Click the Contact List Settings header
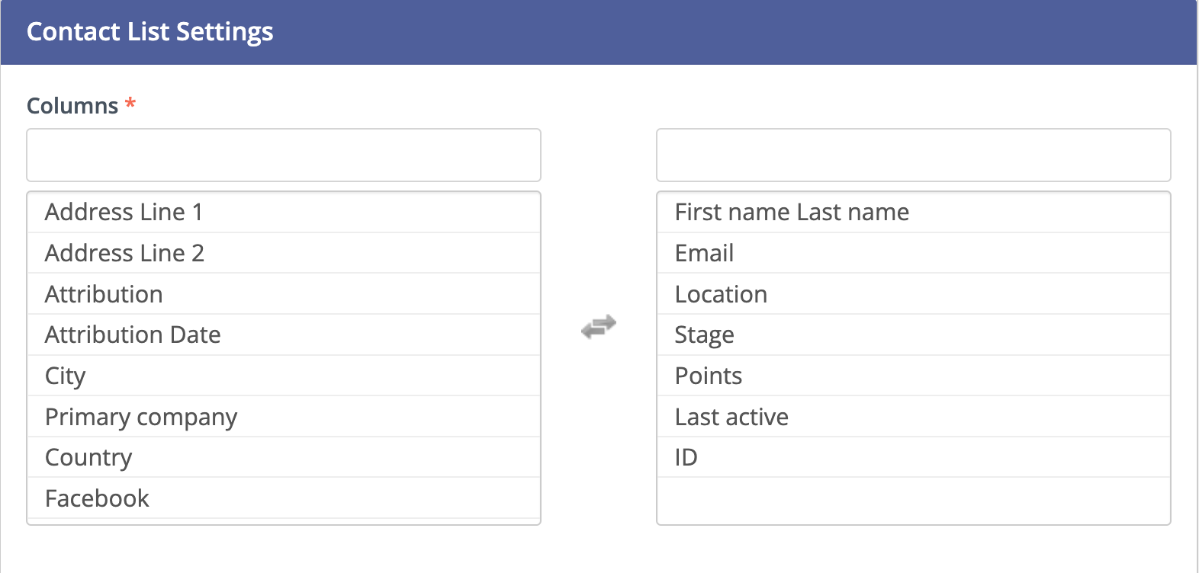 [x=149, y=32]
